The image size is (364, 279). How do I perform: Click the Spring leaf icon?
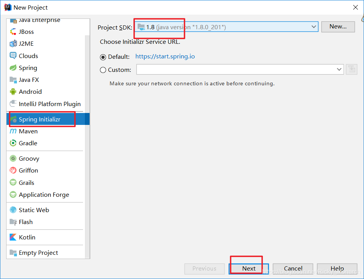tap(13, 68)
